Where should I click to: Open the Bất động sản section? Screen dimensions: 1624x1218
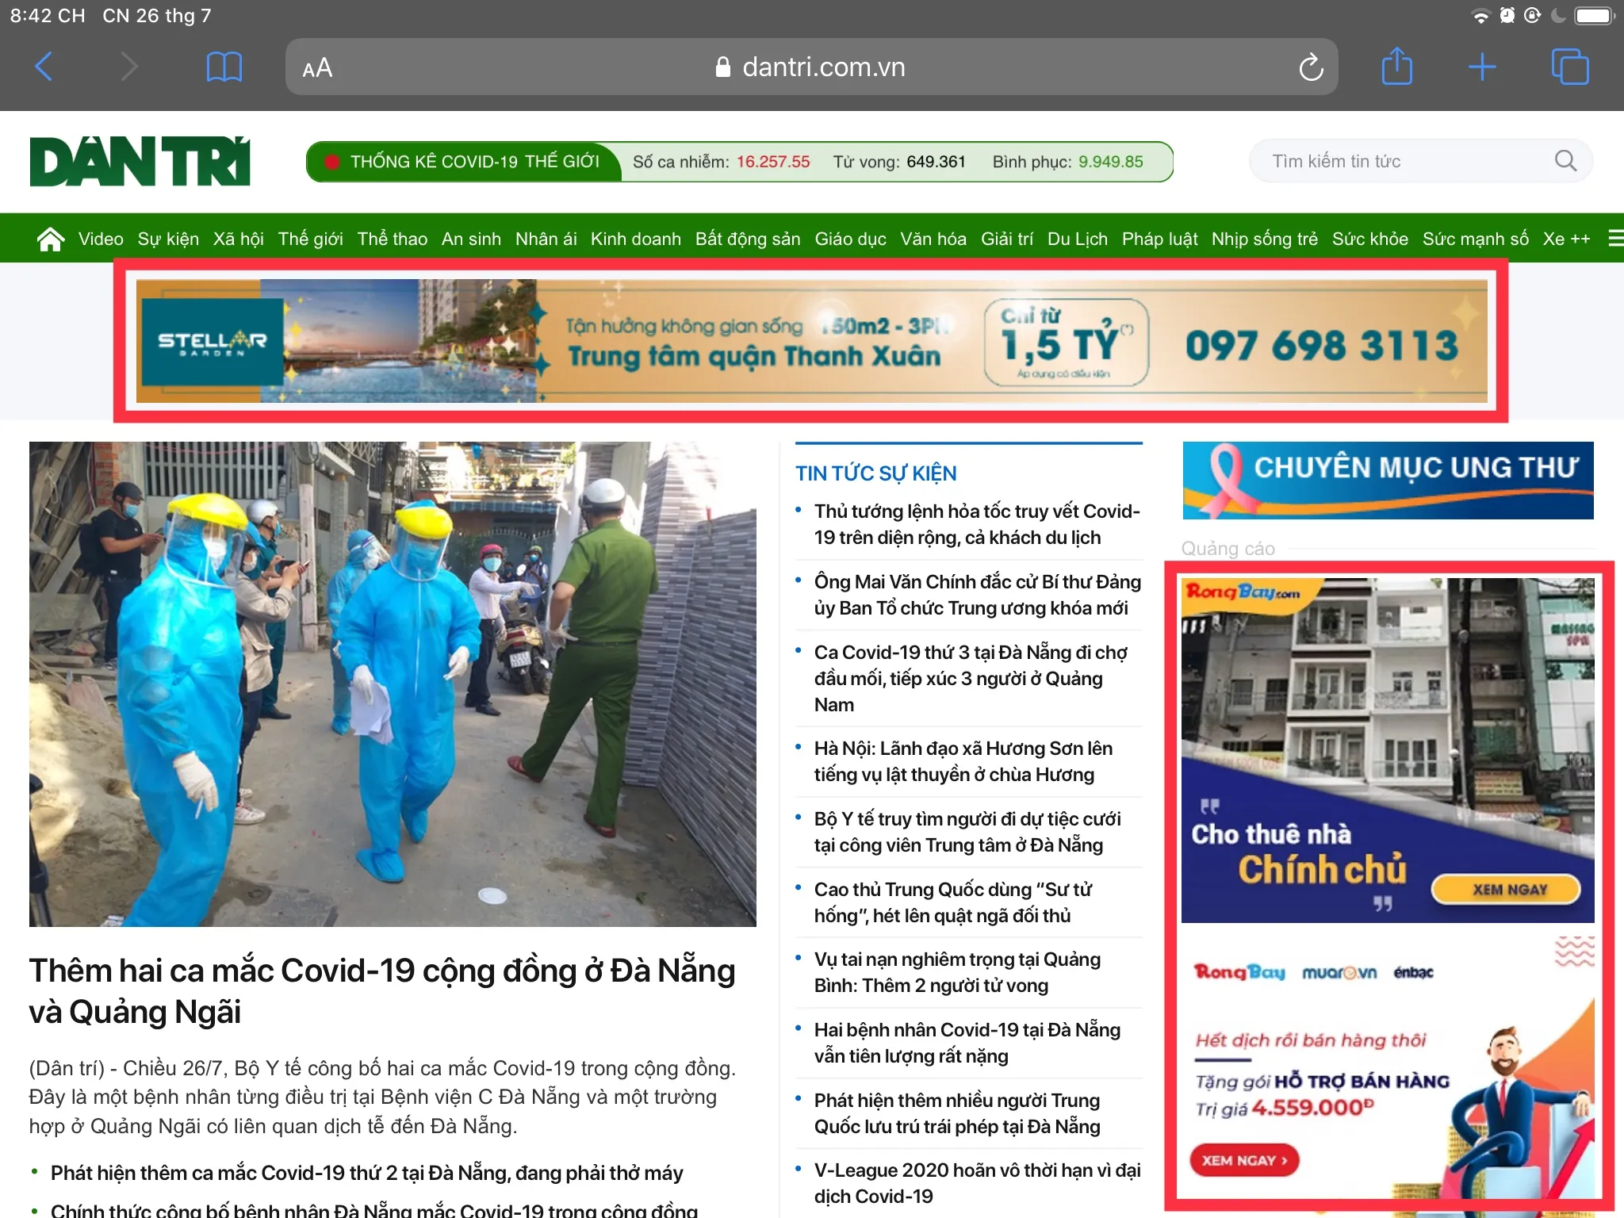click(747, 239)
